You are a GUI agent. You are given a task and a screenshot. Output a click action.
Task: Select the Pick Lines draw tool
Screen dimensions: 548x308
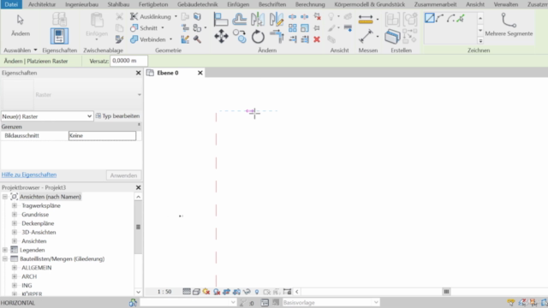461,18
